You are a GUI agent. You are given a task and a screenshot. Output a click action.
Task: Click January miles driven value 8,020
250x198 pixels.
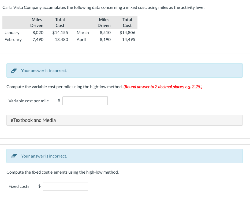point(38,32)
